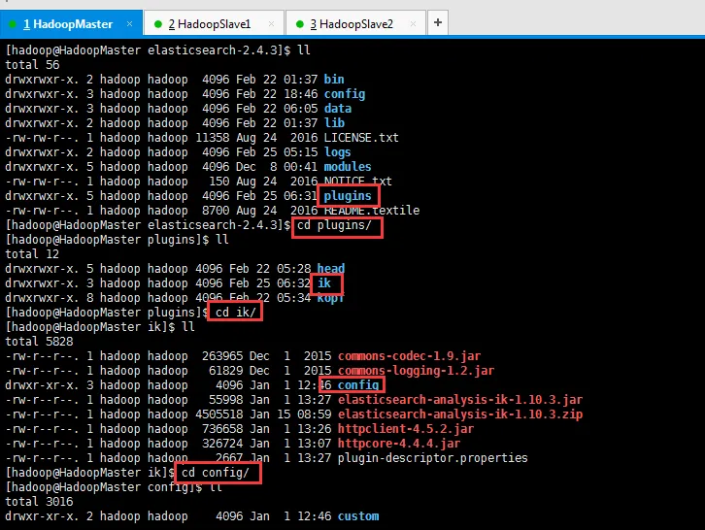Select the file size value 11358
705x530 pixels.
[213, 138]
